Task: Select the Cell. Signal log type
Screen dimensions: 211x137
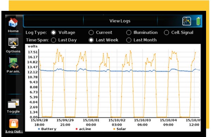Action: tap(166, 33)
